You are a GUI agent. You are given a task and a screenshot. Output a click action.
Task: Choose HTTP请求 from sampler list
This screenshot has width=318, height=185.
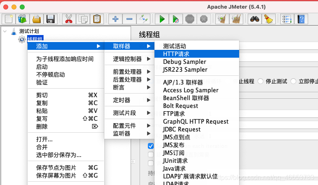[x=197, y=54]
